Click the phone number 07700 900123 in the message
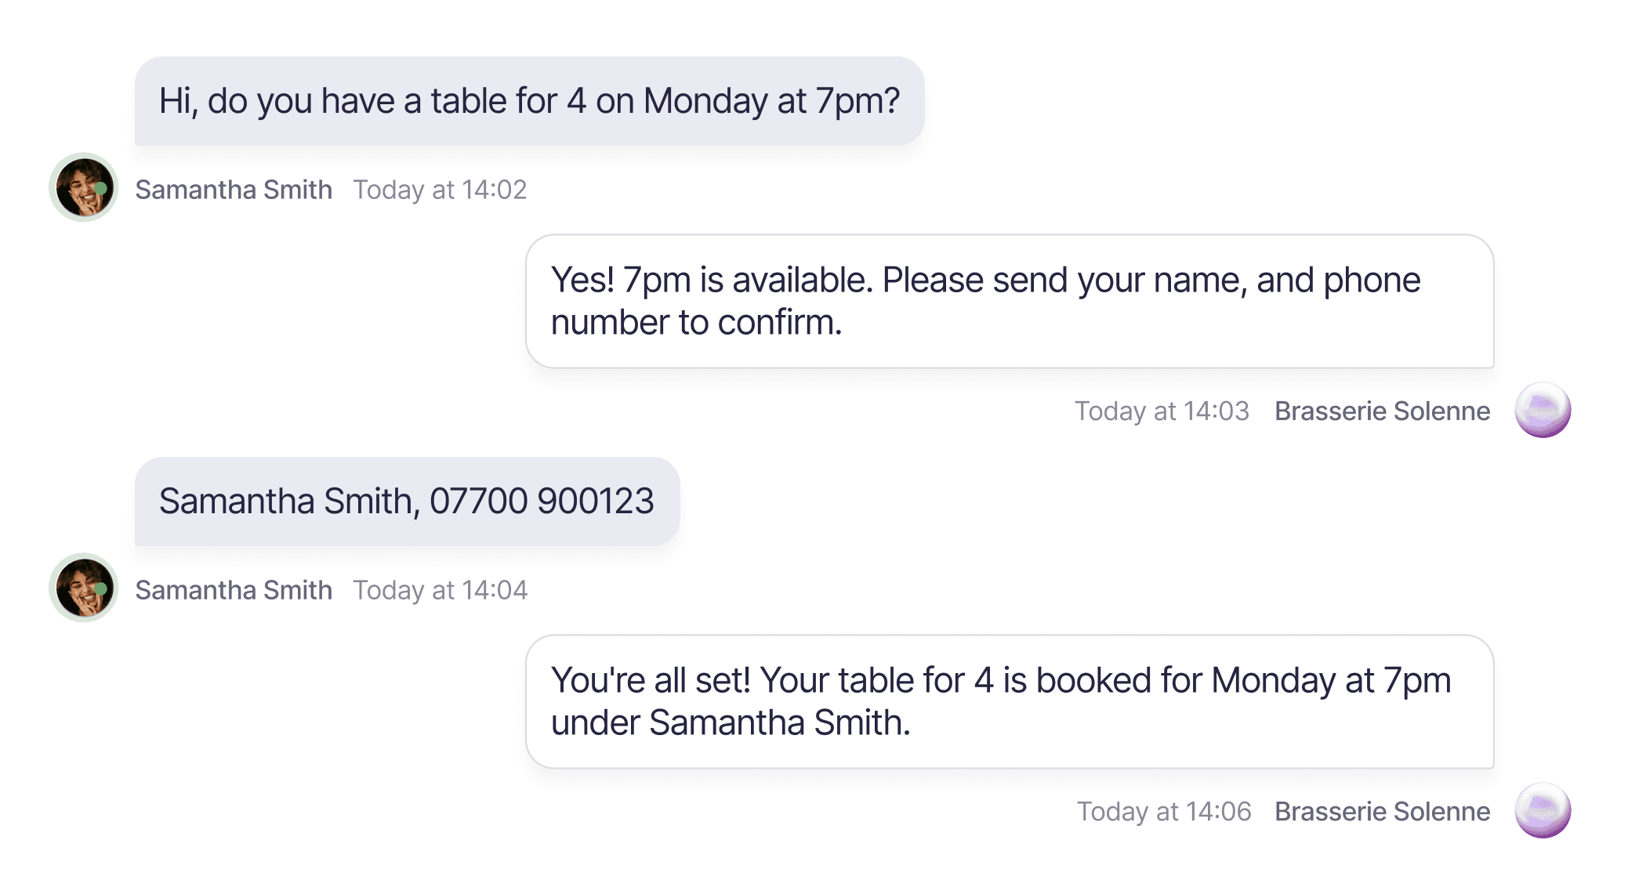This screenshot has height=887, width=1628. tap(542, 501)
